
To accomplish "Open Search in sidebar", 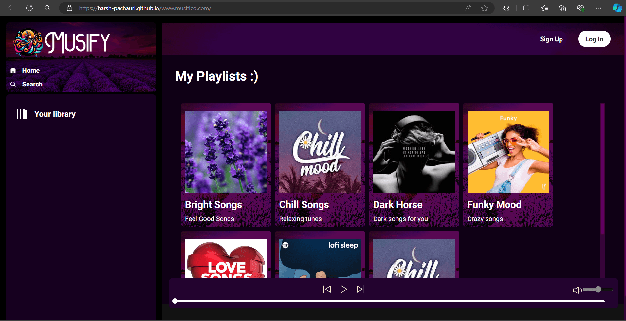I will point(32,84).
